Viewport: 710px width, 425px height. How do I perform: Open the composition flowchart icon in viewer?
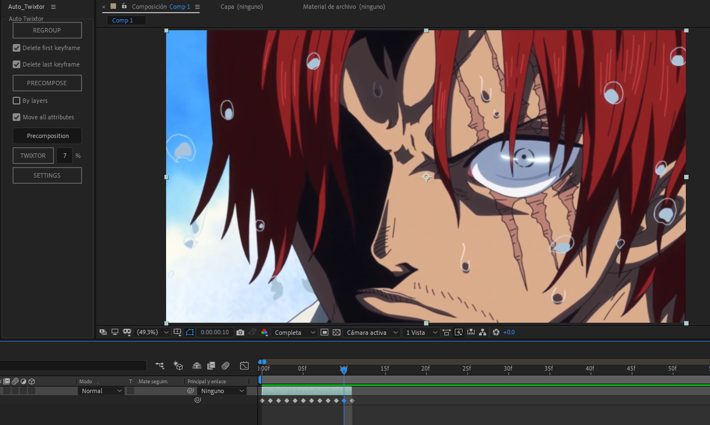tap(483, 332)
